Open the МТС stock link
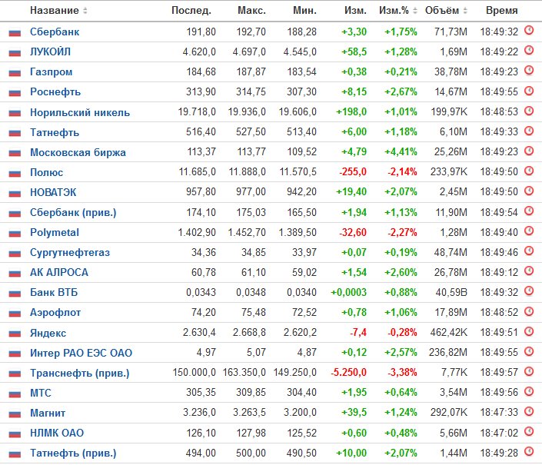This screenshot has height=465, width=542. pos(41,393)
